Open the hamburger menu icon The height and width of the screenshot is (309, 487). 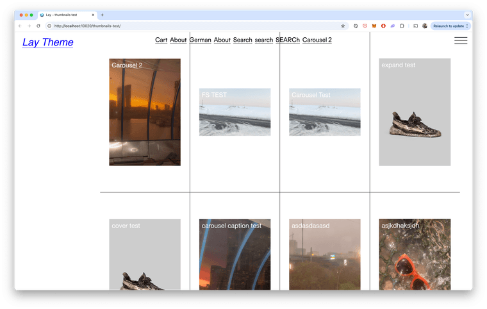tap(460, 40)
